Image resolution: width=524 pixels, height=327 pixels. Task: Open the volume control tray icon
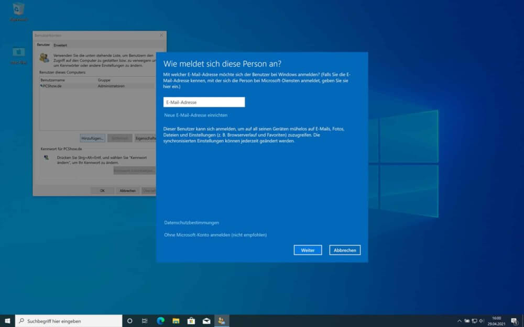point(482,321)
